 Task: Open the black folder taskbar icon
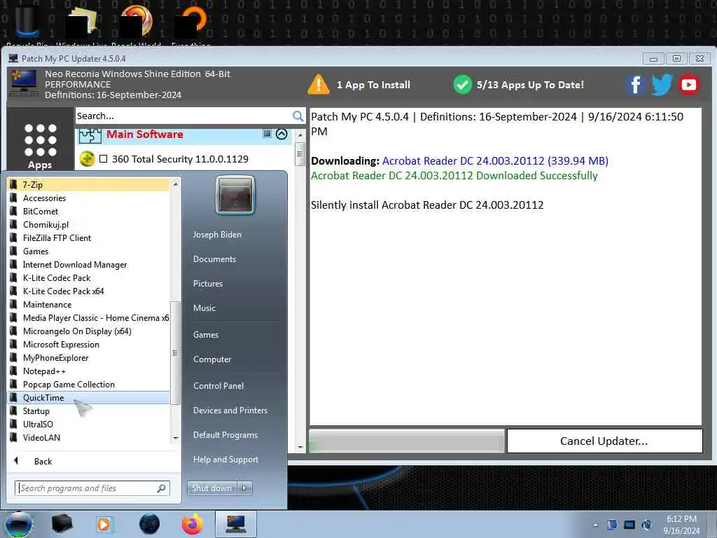[x=62, y=524]
